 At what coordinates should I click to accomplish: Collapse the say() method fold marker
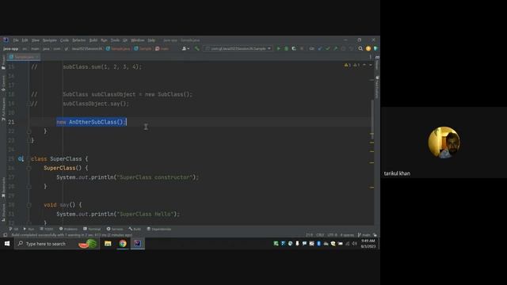29,205
